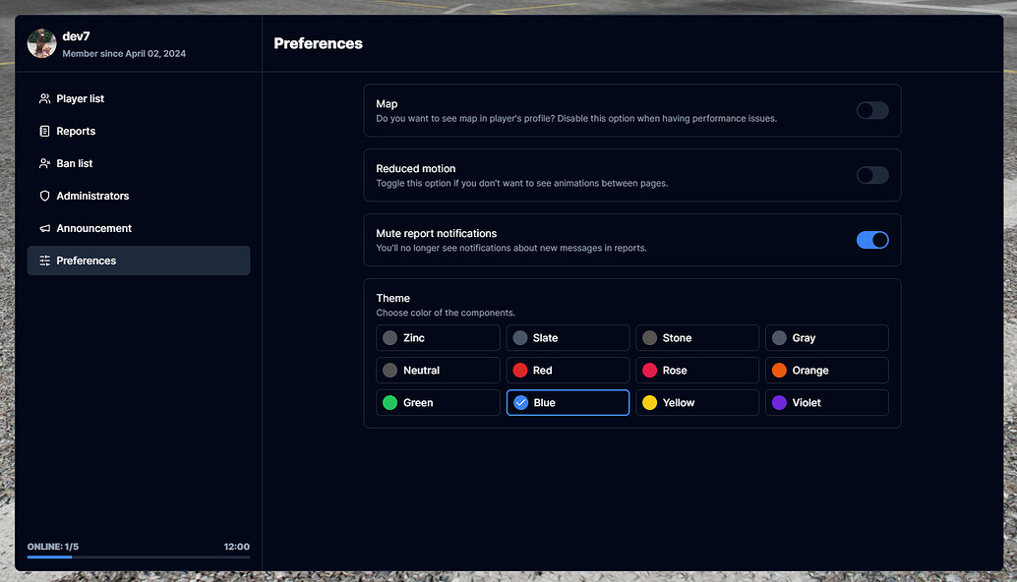
Task: Select the Player list sidebar icon
Action: [x=44, y=98]
